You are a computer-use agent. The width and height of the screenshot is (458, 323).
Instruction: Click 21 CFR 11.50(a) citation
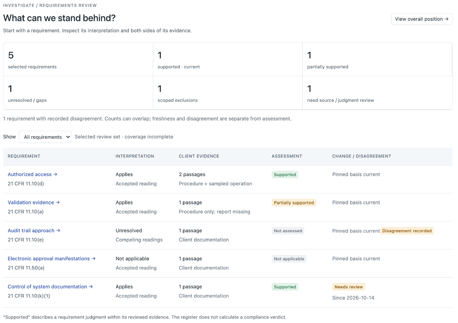point(26,268)
